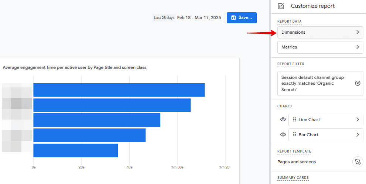The height and width of the screenshot is (184, 366).
Task: Click the Metrics row chevron arrow
Action: click(357, 47)
